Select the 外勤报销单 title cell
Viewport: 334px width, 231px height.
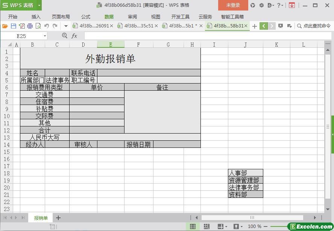[110, 58]
